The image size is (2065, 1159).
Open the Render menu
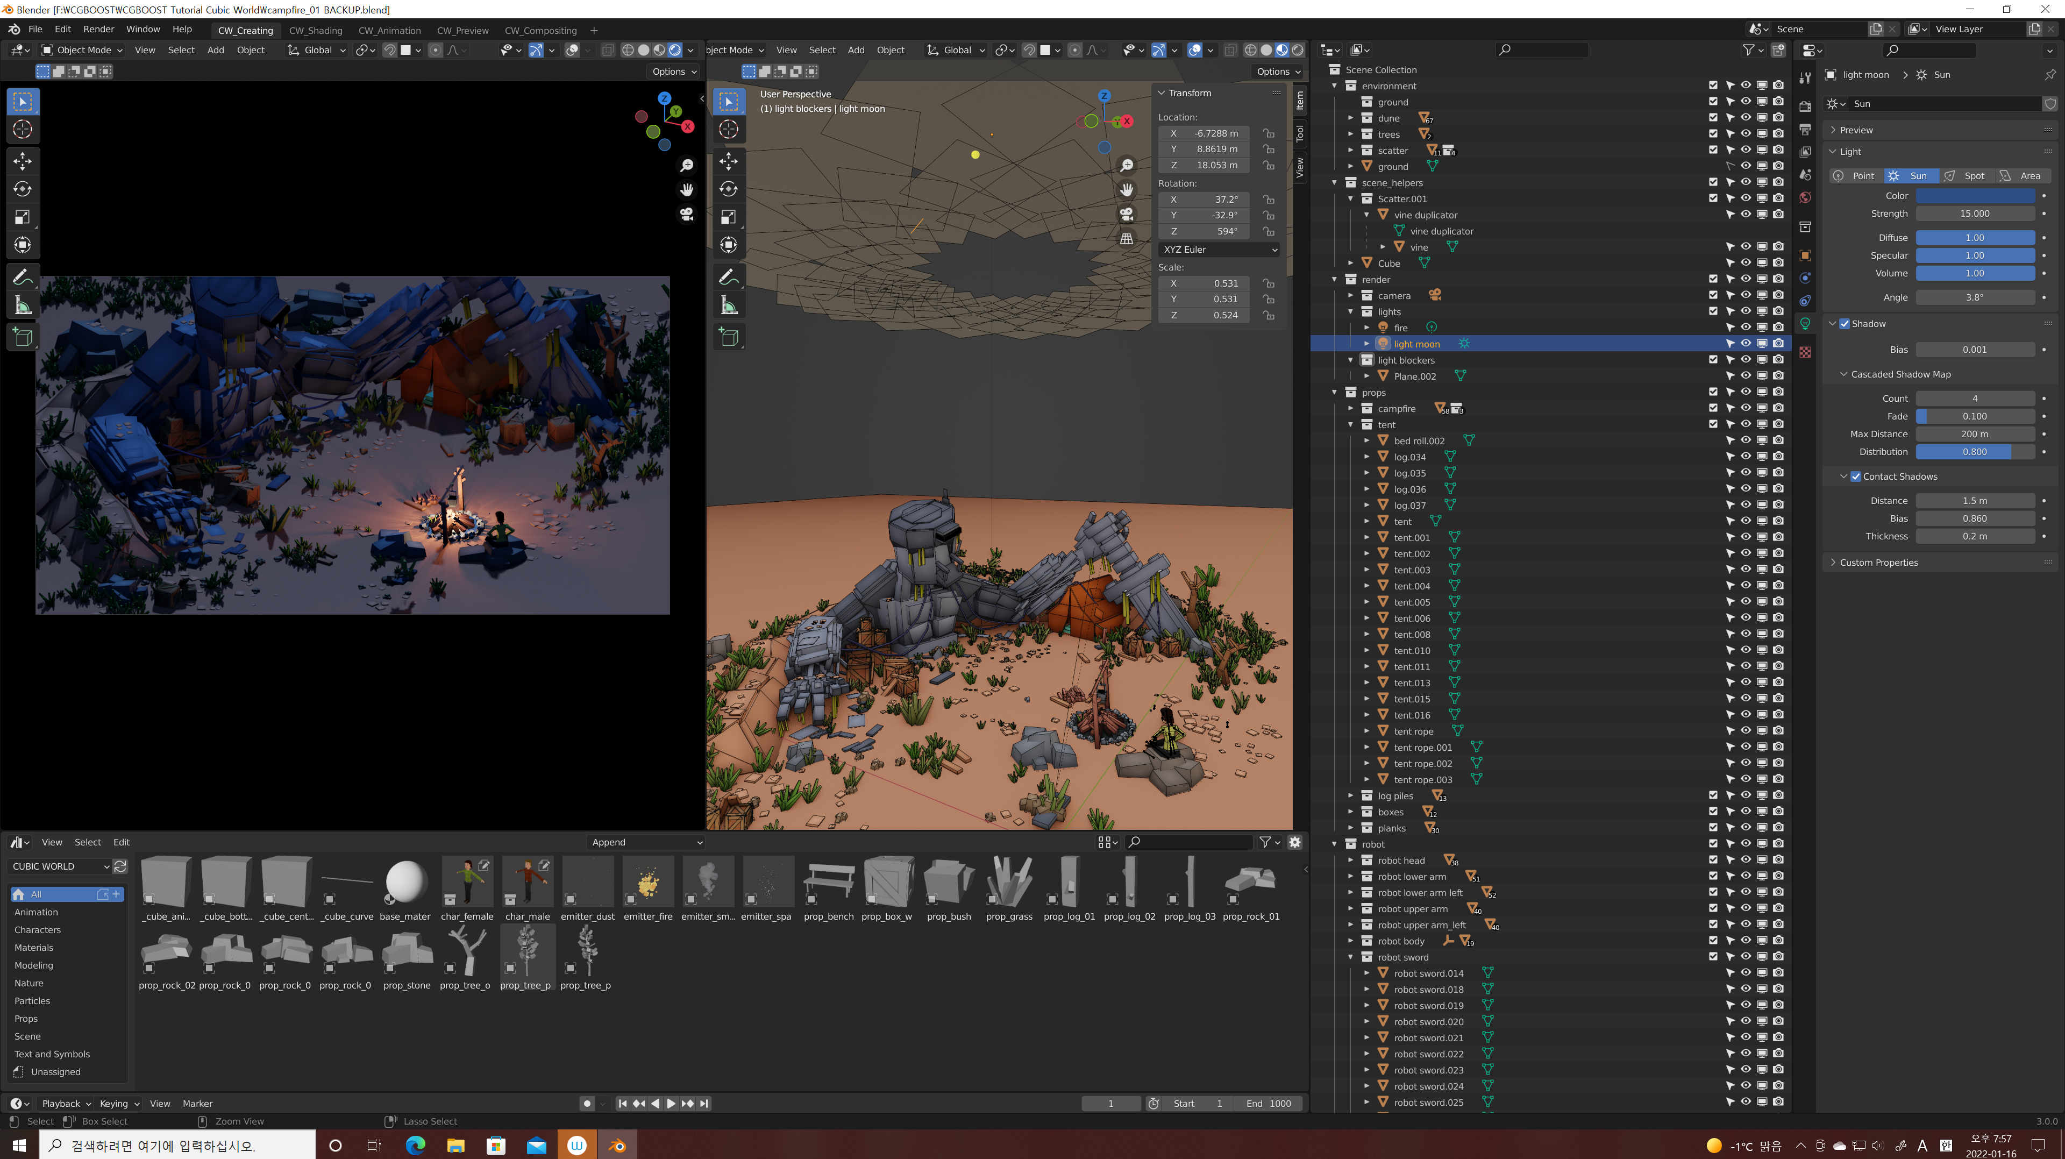coord(98,29)
